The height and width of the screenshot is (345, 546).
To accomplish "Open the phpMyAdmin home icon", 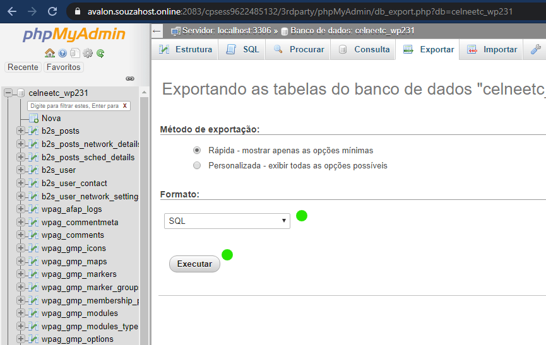I will coord(50,53).
